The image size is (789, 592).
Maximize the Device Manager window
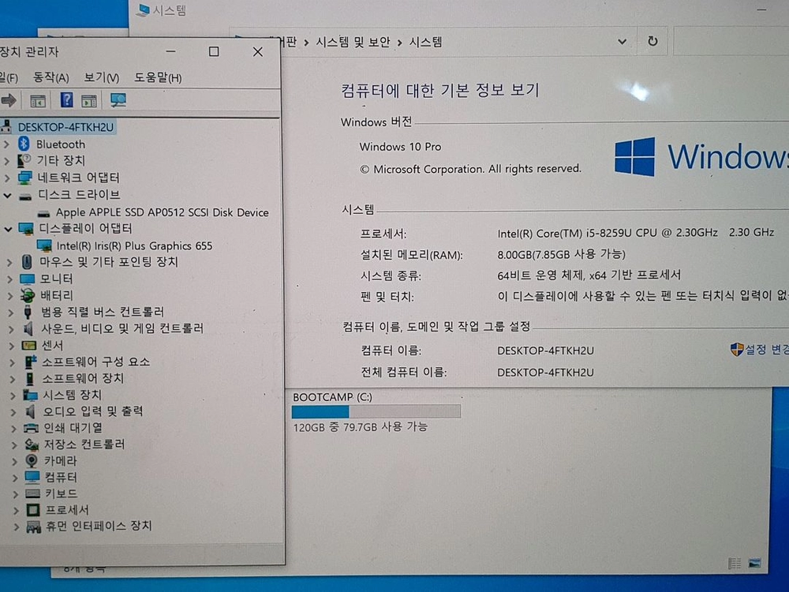click(214, 51)
